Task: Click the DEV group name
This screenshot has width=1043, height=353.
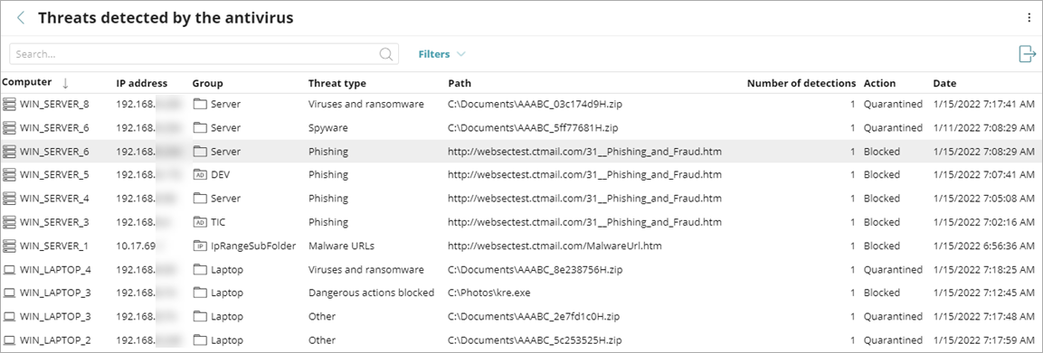Action: [x=220, y=174]
